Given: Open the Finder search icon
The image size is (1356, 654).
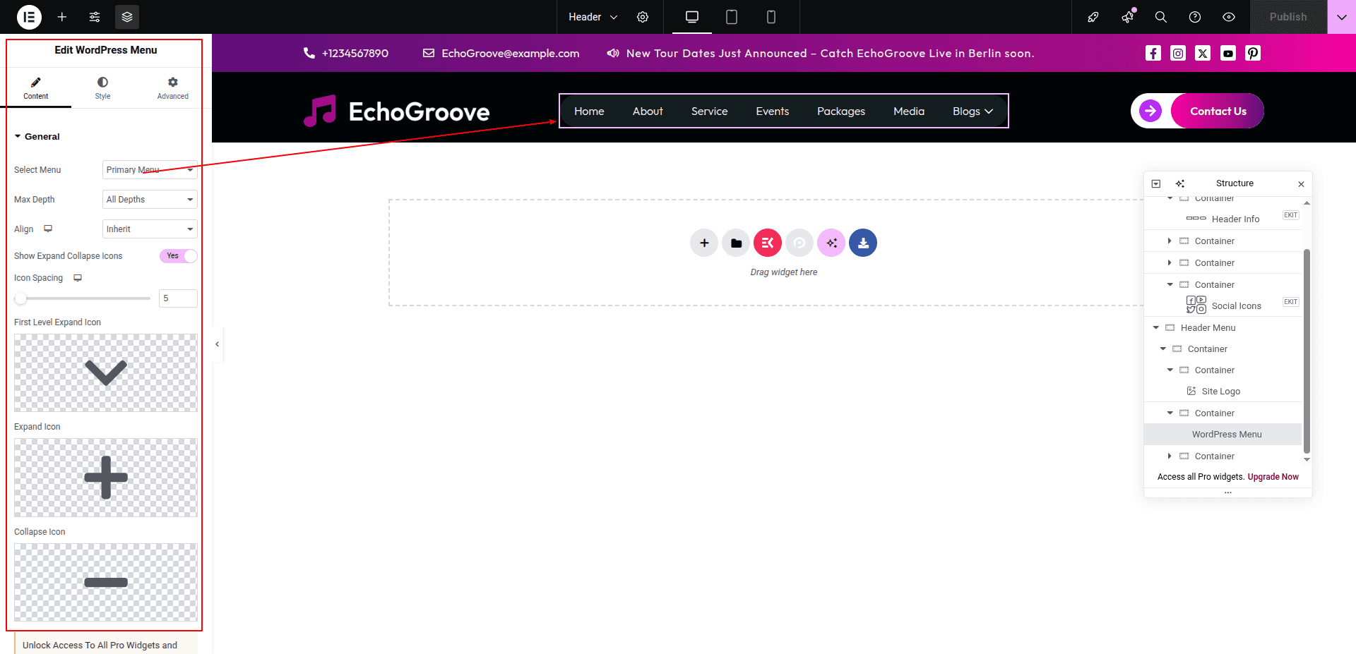Looking at the screenshot, I should click(x=1160, y=17).
